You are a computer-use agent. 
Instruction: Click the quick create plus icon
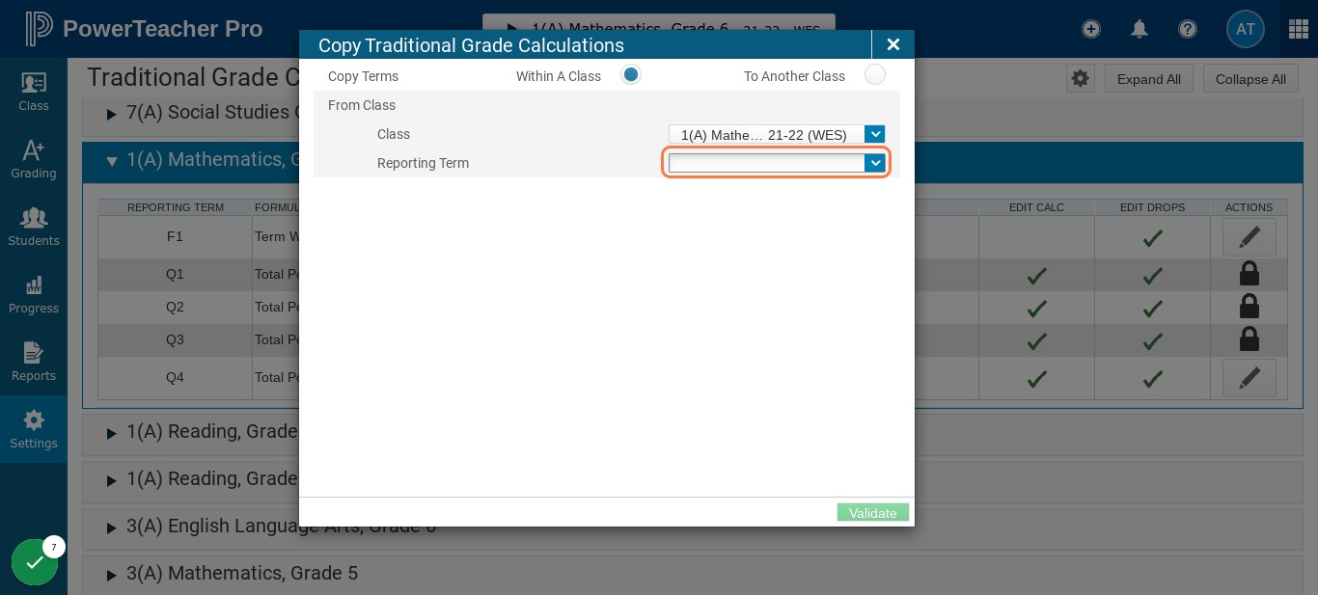[1091, 29]
